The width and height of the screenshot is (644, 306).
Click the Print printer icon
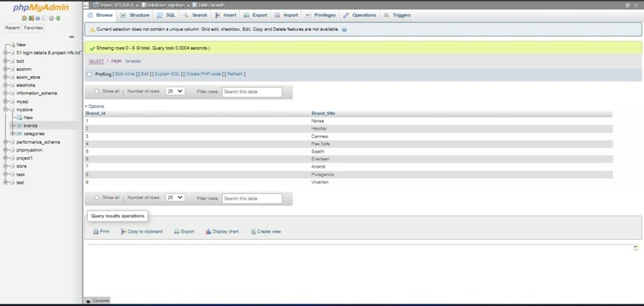(96, 232)
